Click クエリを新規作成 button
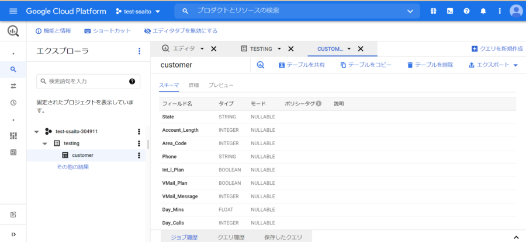 [497, 49]
